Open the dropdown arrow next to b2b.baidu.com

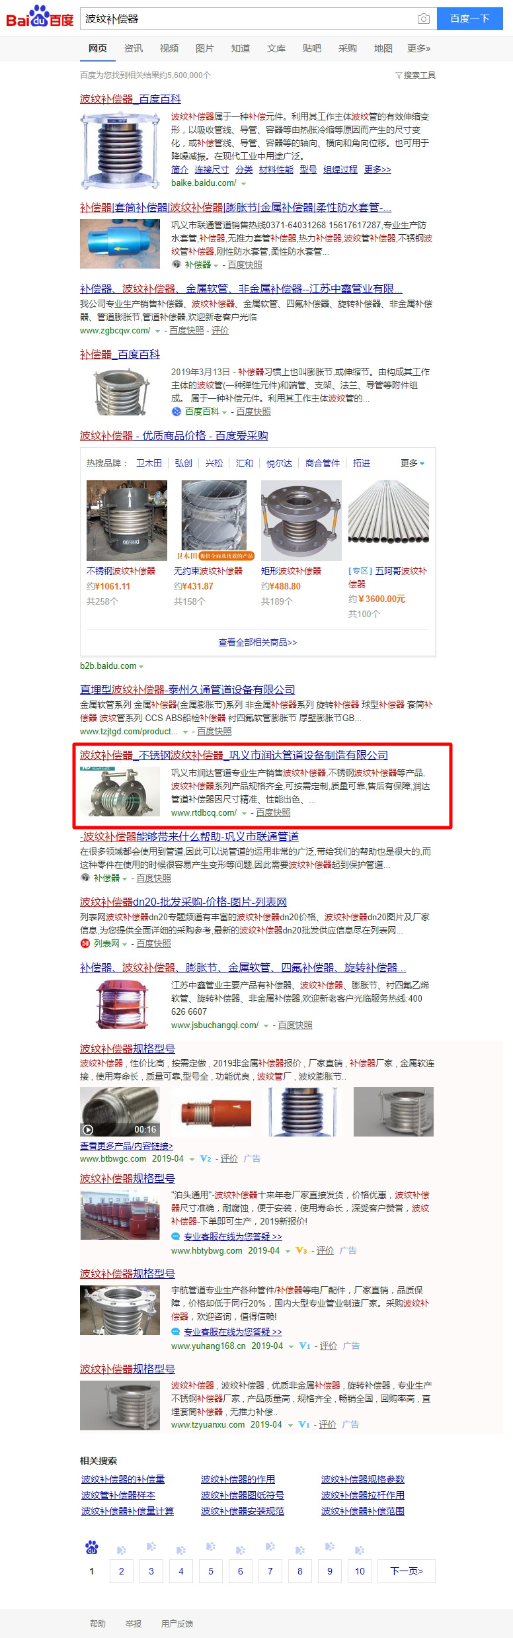(141, 667)
